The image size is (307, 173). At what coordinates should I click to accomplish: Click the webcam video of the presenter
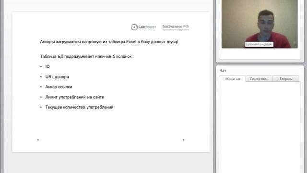pyautogui.click(x=260, y=24)
